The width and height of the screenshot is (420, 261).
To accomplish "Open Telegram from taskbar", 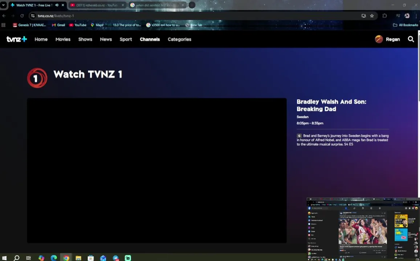I will pyautogui.click(x=116, y=258).
